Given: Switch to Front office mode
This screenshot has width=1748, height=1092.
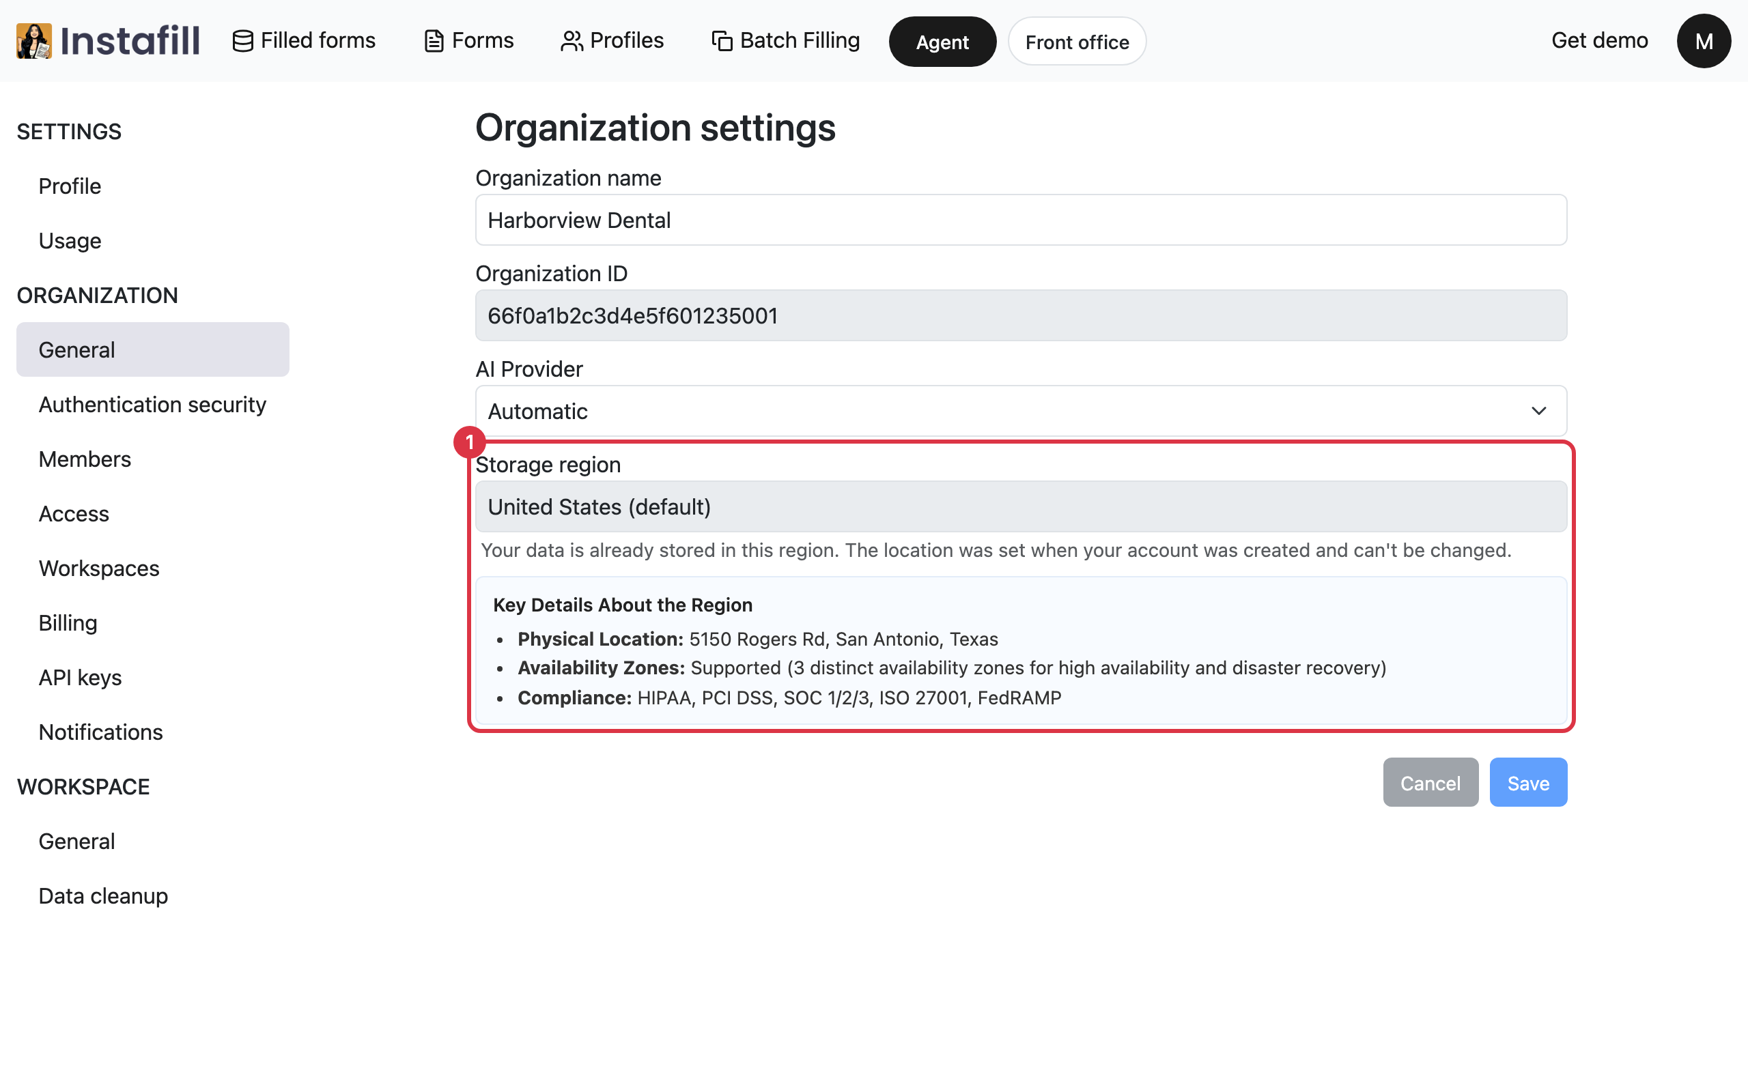Looking at the screenshot, I should point(1076,42).
